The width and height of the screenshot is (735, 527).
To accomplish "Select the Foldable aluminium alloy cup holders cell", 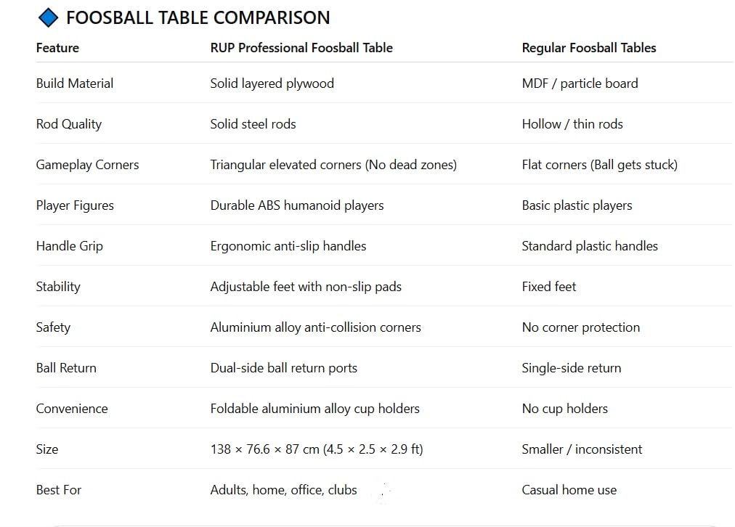I will coord(314,409).
